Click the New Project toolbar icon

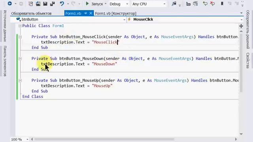pyautogui.click(x=31, y=4)
